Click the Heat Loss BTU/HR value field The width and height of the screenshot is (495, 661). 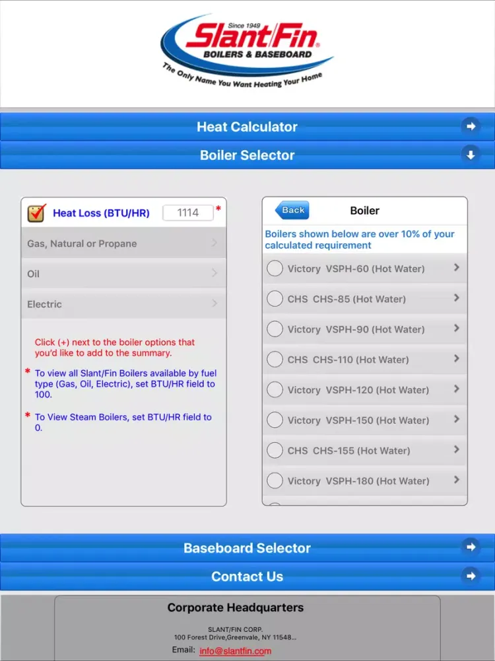pyautogui.click(x=187, y=212)
